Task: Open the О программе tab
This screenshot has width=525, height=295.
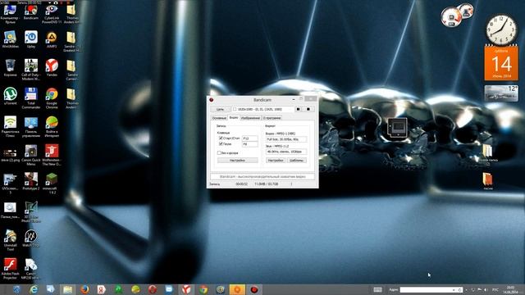Action: point(272,118)
